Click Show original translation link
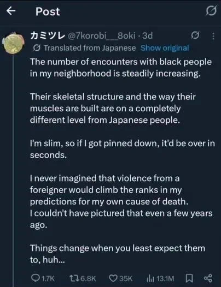This screenshot has width=221, height=287. (165, 48)
